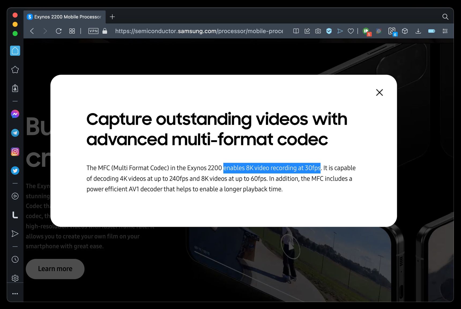Click the Learn more button
The height and width of the screenshot is (309, 461).
[x=55, y=269]
